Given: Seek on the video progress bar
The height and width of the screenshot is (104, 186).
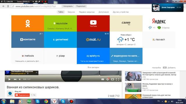Looking at the screenshot, I should tap(63, 77).
